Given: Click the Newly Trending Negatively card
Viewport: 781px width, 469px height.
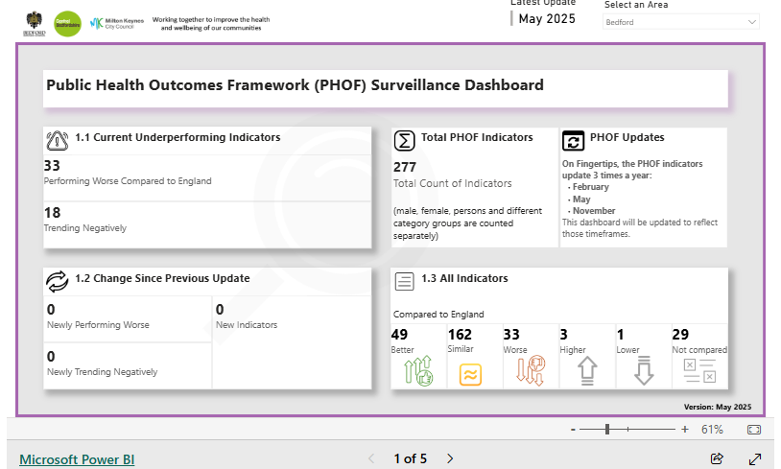Looking at the screenshot, I should pos(128,366).
